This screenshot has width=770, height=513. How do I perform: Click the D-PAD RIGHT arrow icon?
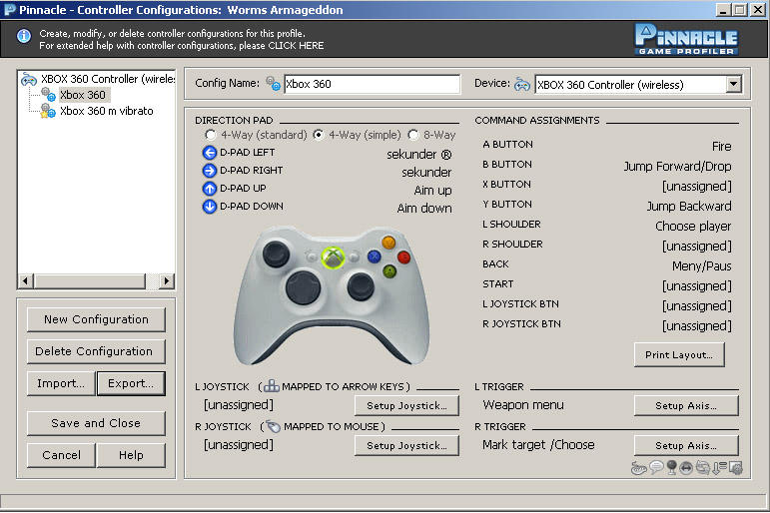209,171
